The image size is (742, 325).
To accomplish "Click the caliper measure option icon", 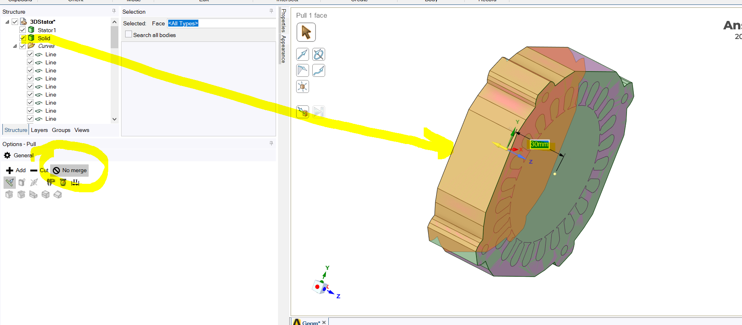I will (x=51, y=182).
